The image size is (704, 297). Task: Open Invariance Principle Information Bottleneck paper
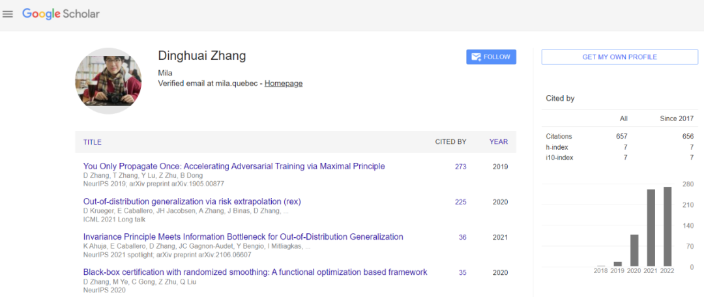pos(243,236)
